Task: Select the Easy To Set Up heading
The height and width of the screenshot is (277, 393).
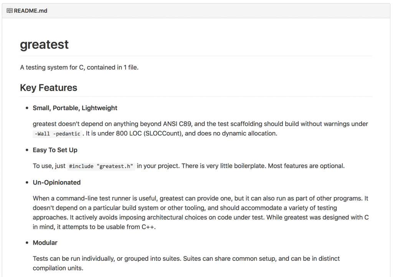Action: tap(55, 150)
